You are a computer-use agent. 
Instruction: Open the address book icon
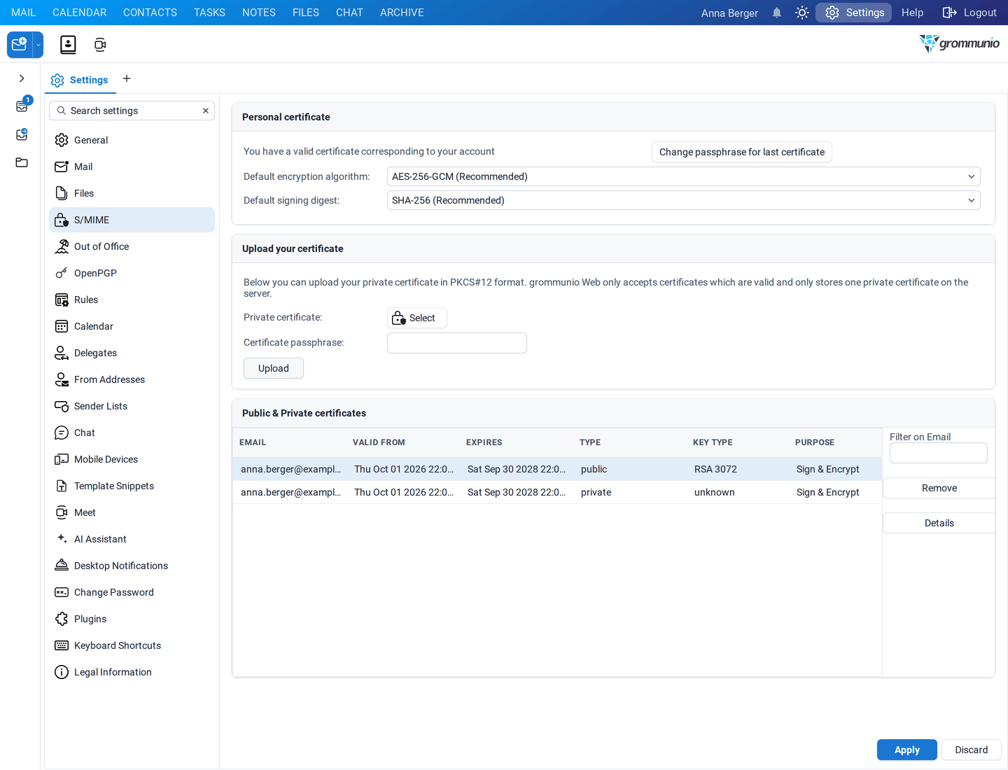[x=68, y=45]
